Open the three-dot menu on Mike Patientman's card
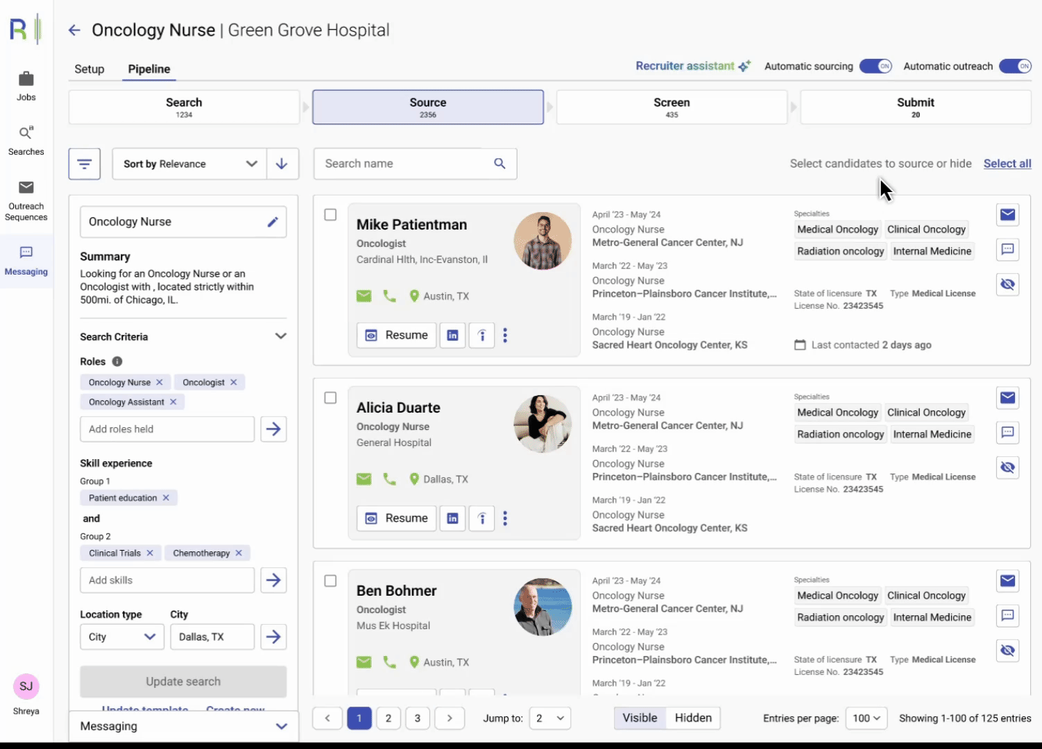1042x749 pixels. (x=505, y=335)
